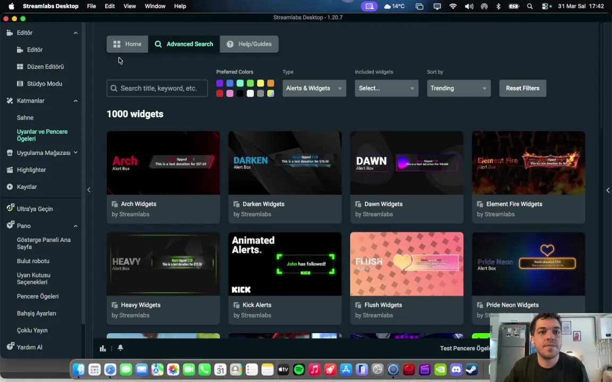Select the purple preferred color
Viewport: 612px width, 382px height.
pyautogui.click(x=220, y=83)
